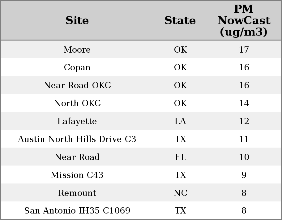
Task: Select the Mission C43 site cell
Action: point(77,175)
